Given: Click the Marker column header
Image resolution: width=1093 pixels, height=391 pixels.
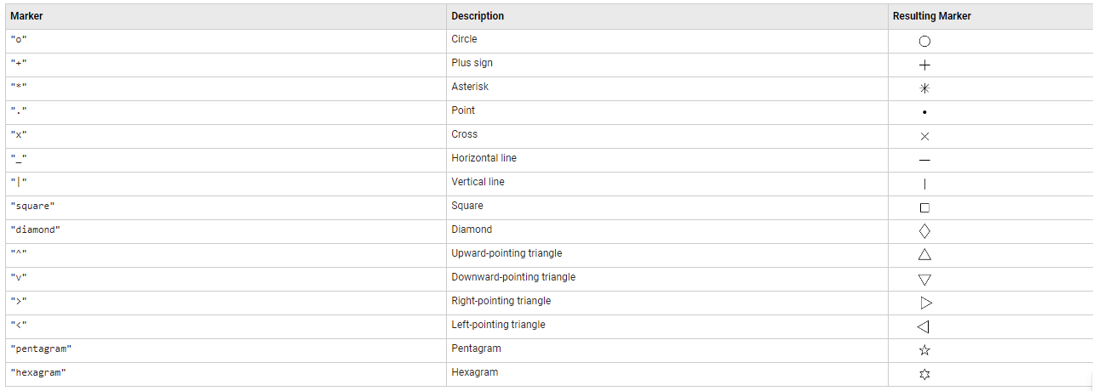Looking at the screenshot, I should click(x=26, y=16).
